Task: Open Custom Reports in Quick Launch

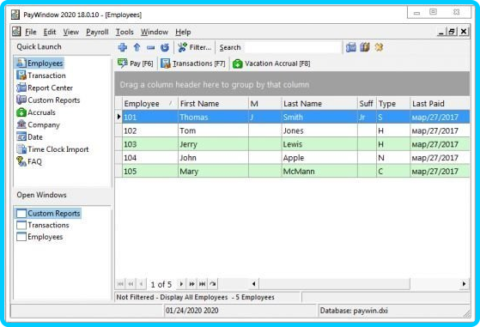Action: (x=48, y=100)
